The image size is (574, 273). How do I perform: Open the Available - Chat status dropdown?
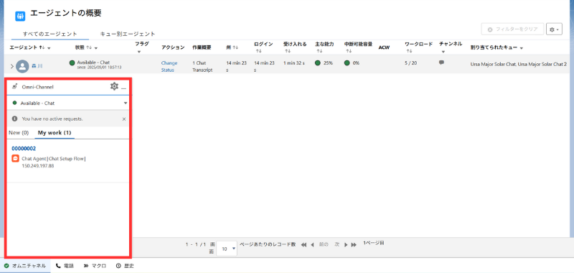tap(69, 103)
